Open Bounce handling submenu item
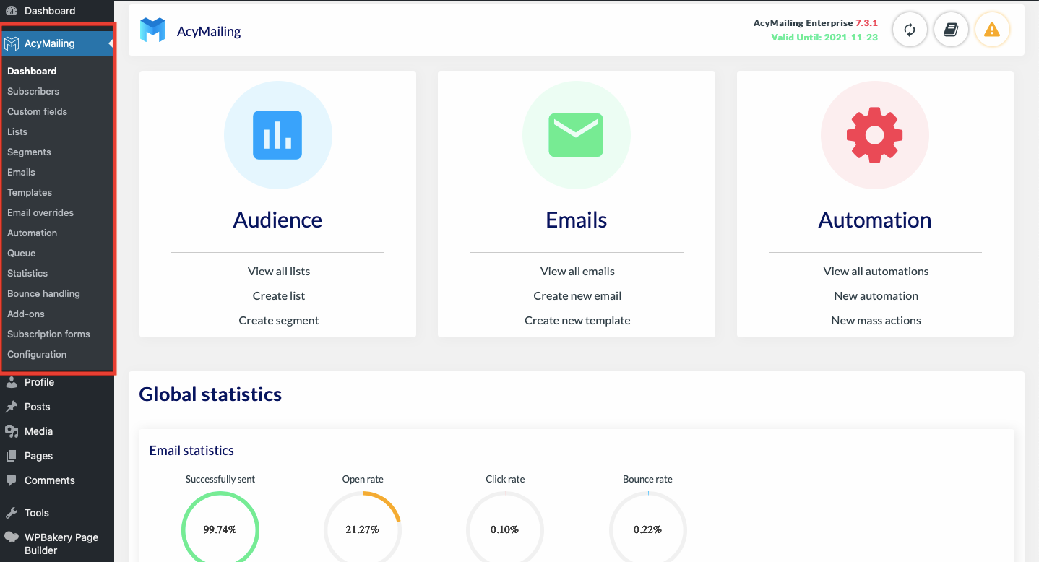Screen dimensions: 1039x562 [x=43, y=293]
